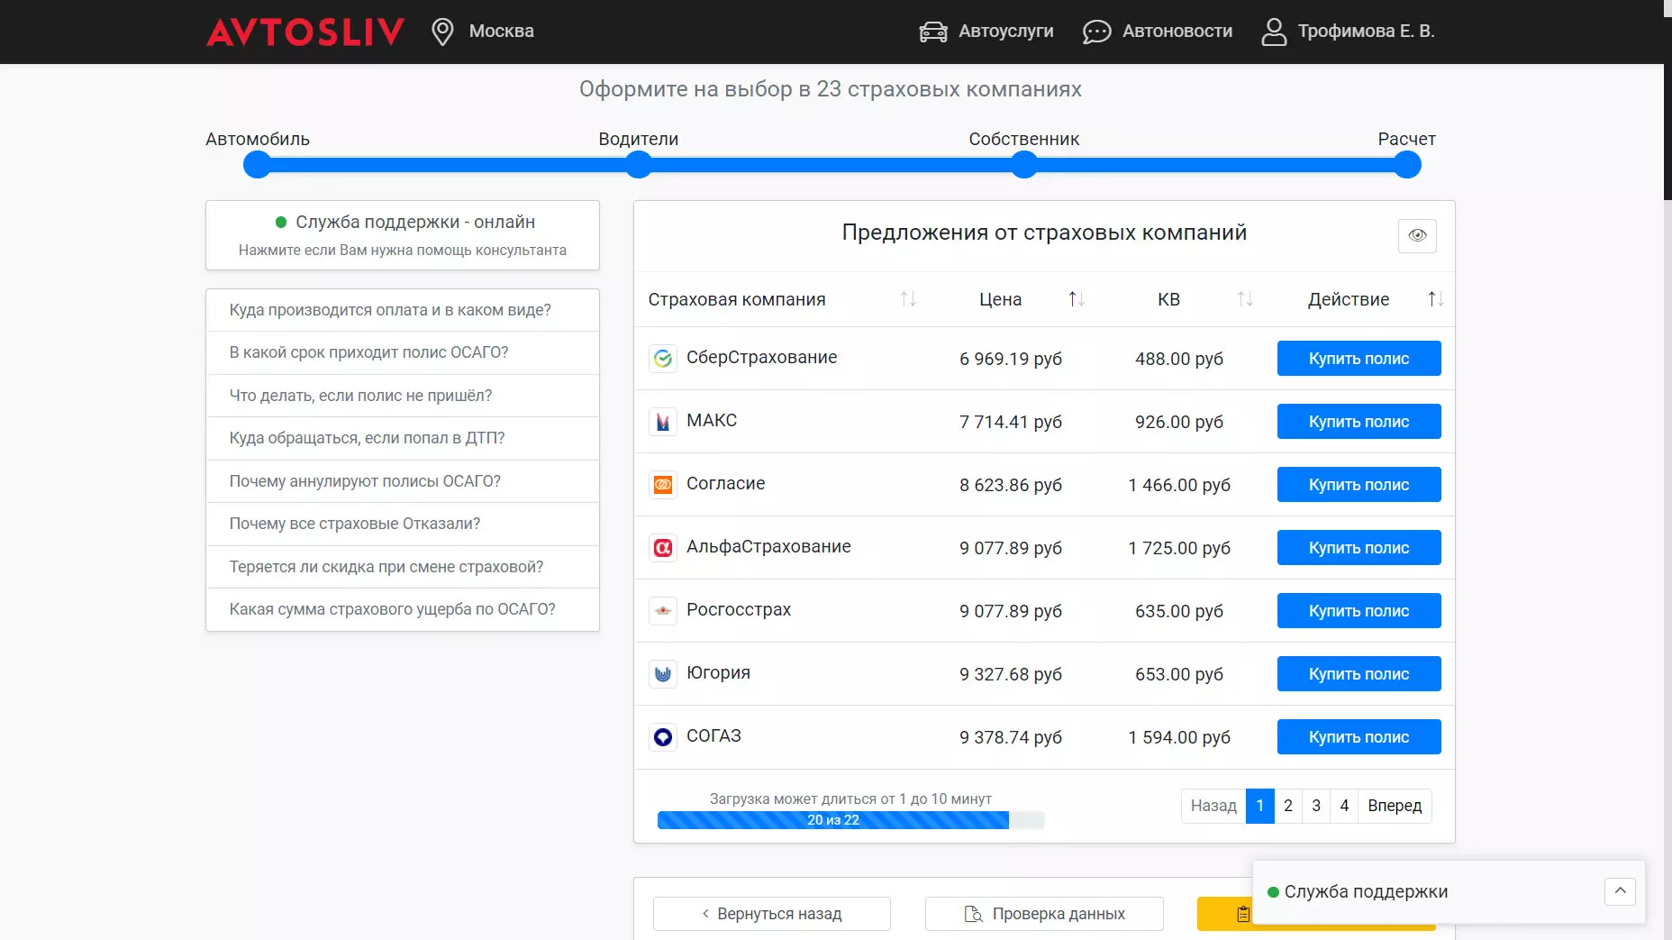1672x940 pixels.
Task: Expand the Служба поддержки chat widget chevron
Action: (1620, 891)
